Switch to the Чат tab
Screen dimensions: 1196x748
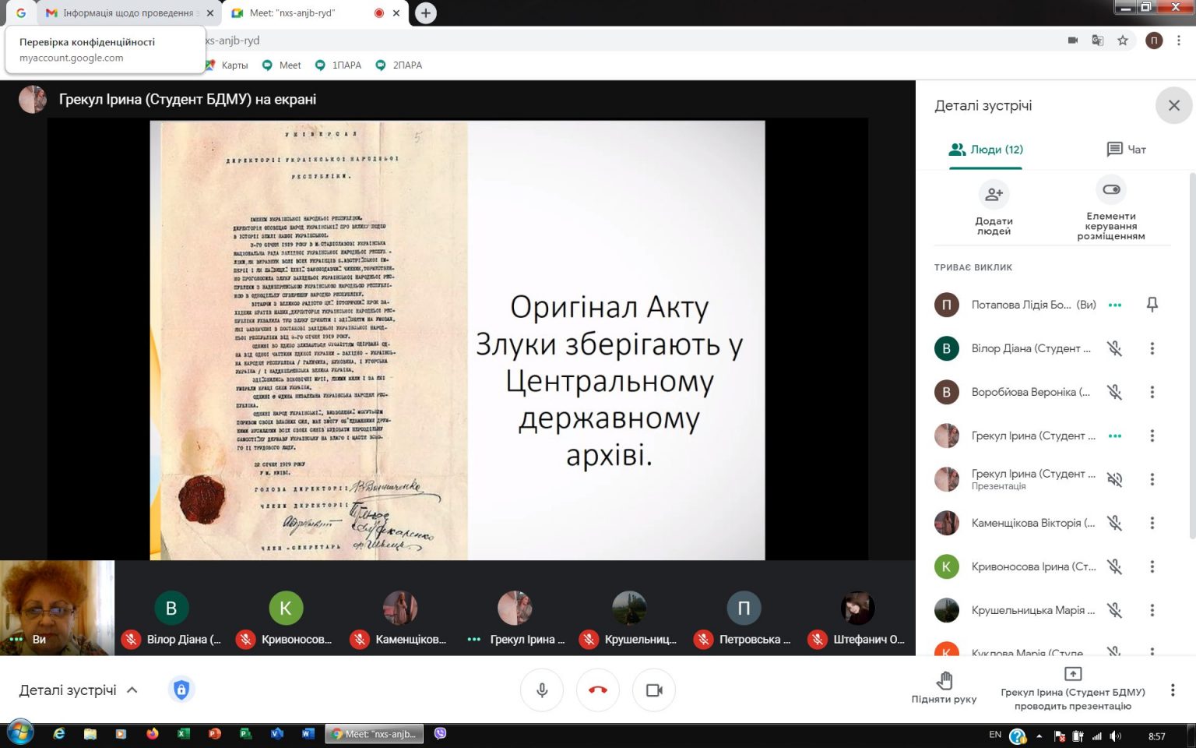pyautogui.click(x=1126, y=149)
